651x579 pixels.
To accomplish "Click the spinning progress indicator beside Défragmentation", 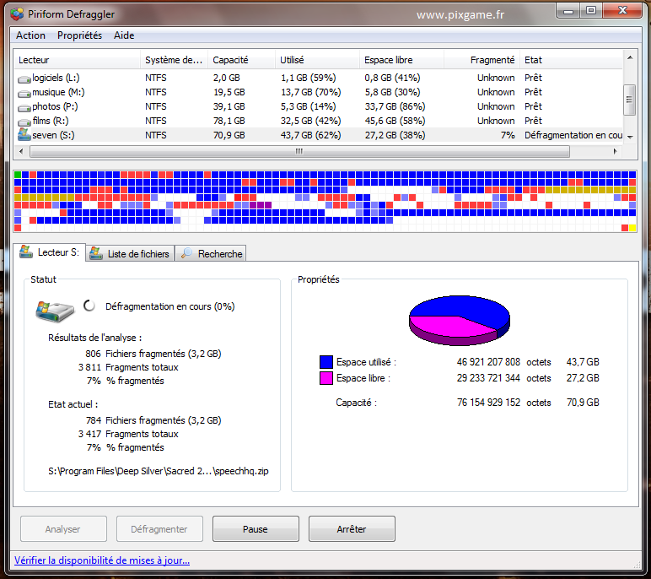I will [x=89, y=306].
